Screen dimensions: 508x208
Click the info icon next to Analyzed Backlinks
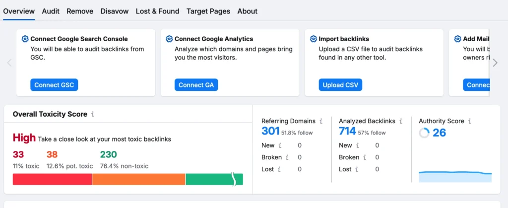(401, 121)
